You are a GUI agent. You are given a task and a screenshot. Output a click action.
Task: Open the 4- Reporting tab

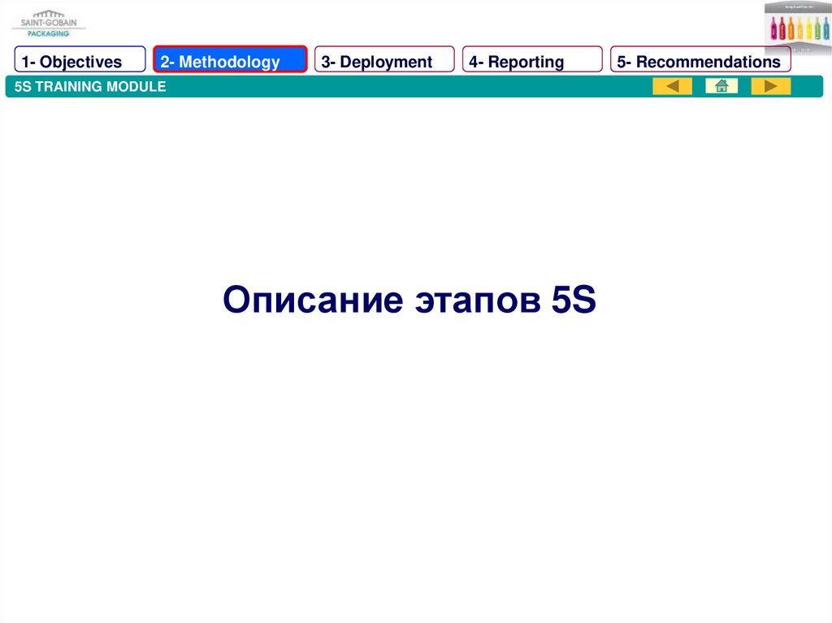click(x=532, y=61)
